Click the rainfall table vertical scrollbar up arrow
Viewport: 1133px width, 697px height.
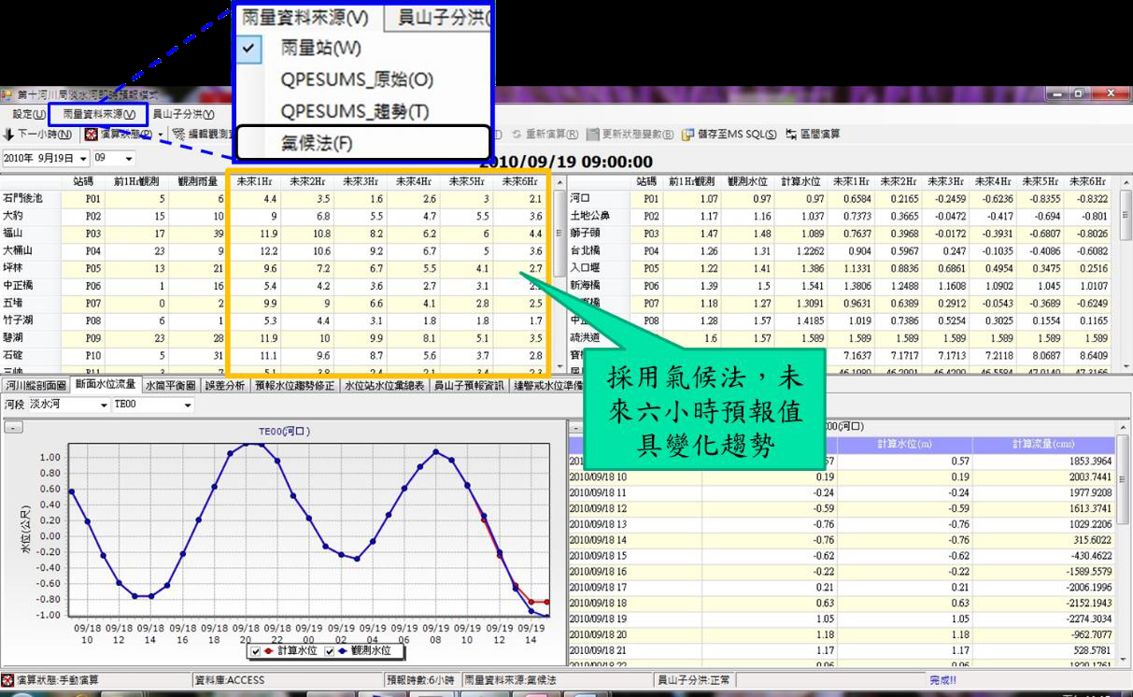tap(559, 182)
